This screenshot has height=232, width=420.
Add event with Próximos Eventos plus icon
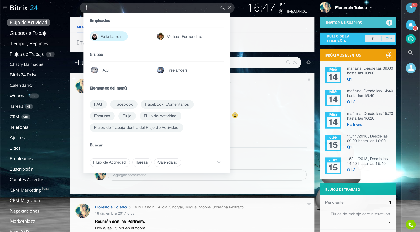(x=389, y=55)
